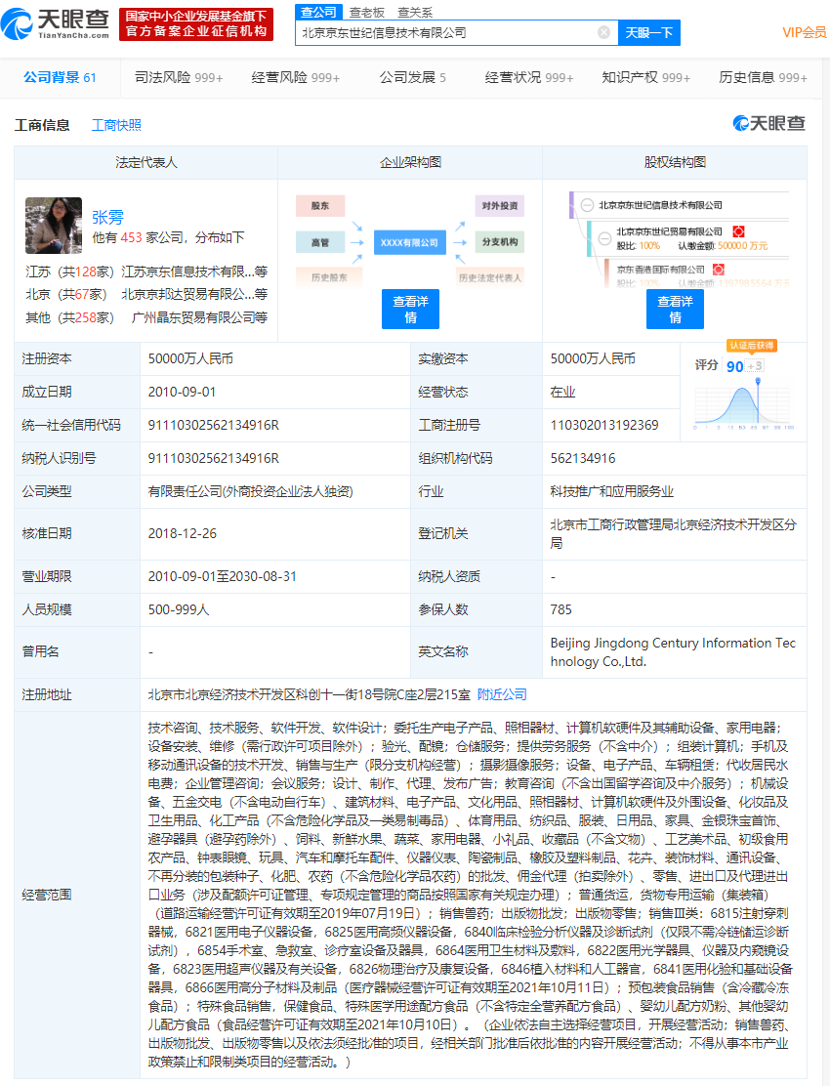Image resolution: width=830 pixels, height=1086 pixels.
Task: Click the 认证后获得 orange tag
Action: pos(751,346)
